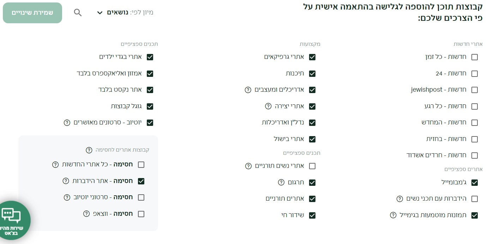
Task: Click the אמזון ואליאקספרס בלבד label
Action: [x=109, y=73]
